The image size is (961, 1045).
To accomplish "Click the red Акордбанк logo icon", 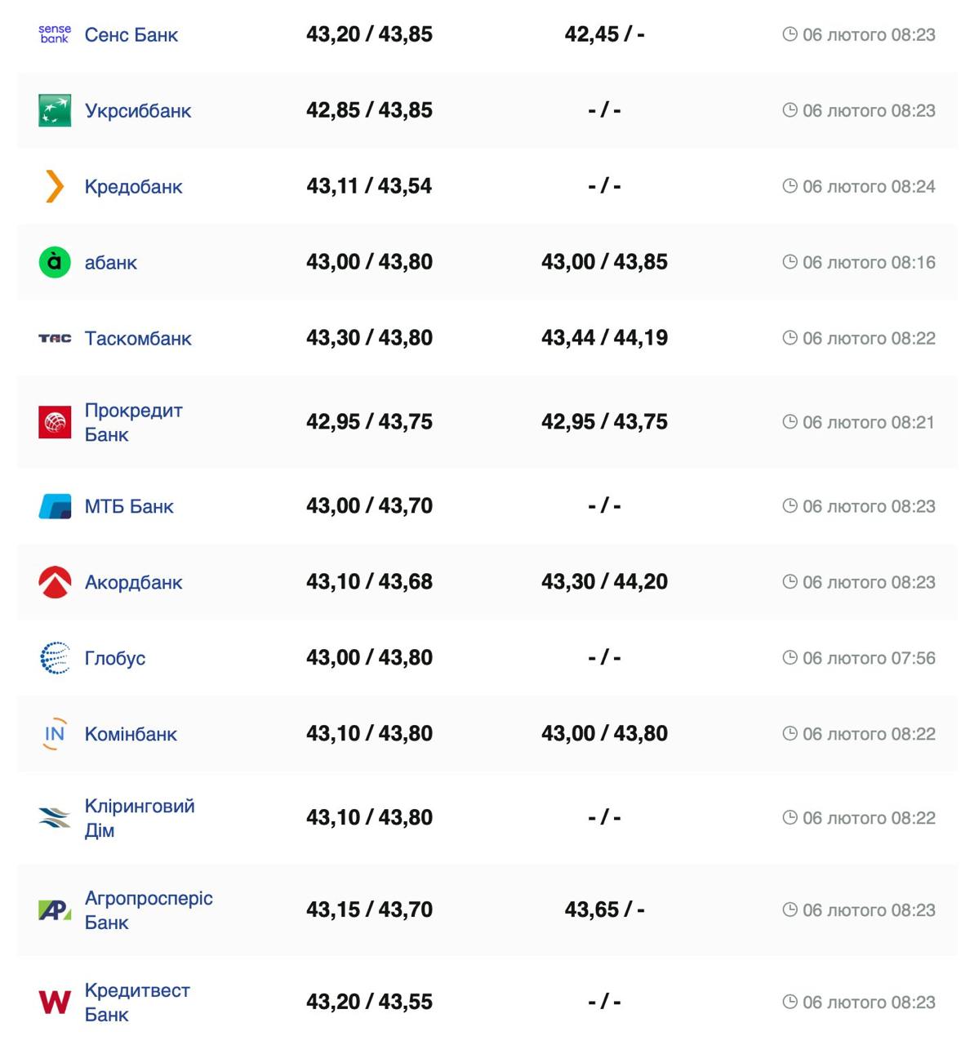I will point(55,582).
